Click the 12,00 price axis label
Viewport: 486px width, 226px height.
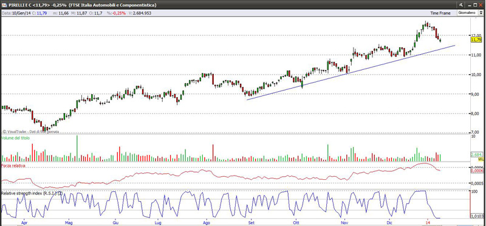(476, 35)
